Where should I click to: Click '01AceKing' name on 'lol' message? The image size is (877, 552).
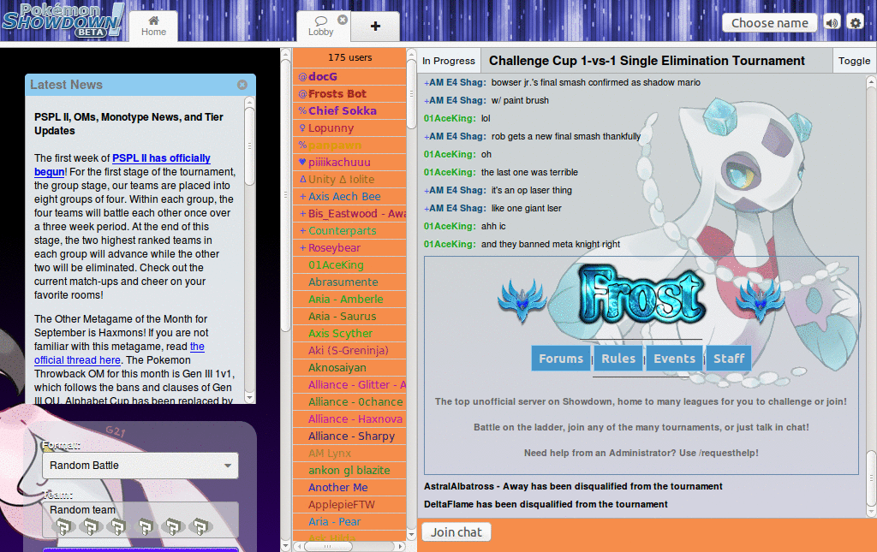coord(450,118)
